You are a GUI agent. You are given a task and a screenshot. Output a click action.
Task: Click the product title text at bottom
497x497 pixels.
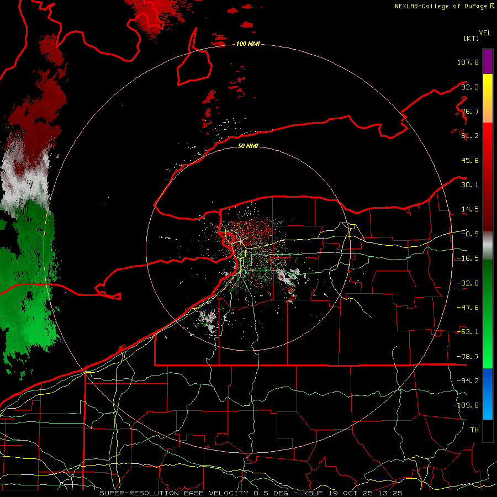(251, 493)
